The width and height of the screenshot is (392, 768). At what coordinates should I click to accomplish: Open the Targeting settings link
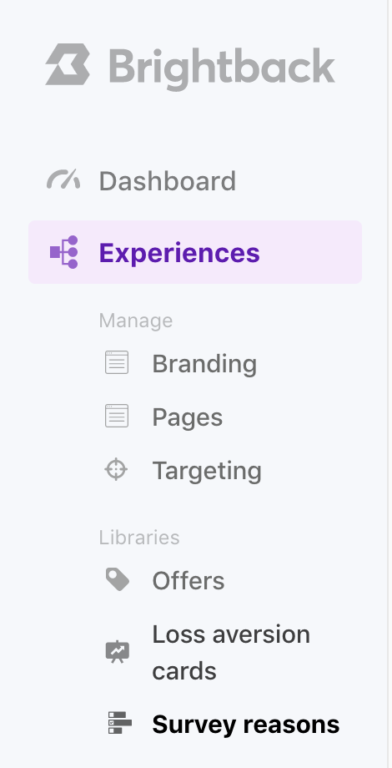pyautogui.click(x=207, y=471)
